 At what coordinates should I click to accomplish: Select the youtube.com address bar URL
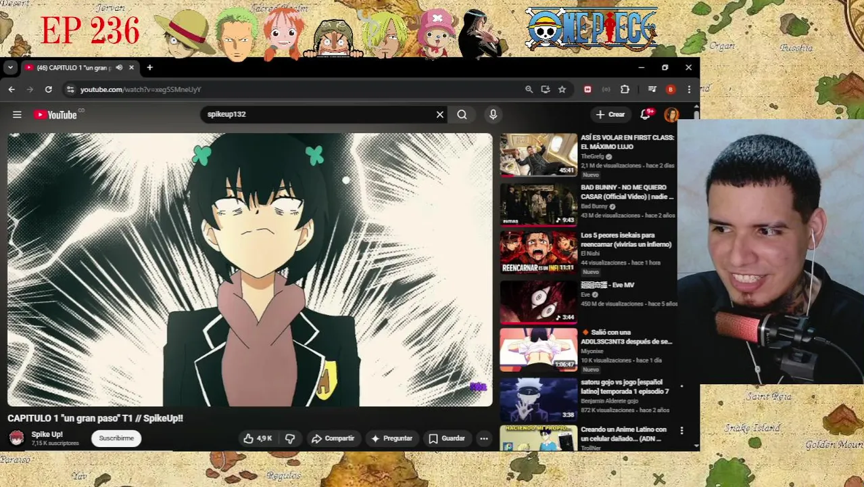[x=141, y=89]
